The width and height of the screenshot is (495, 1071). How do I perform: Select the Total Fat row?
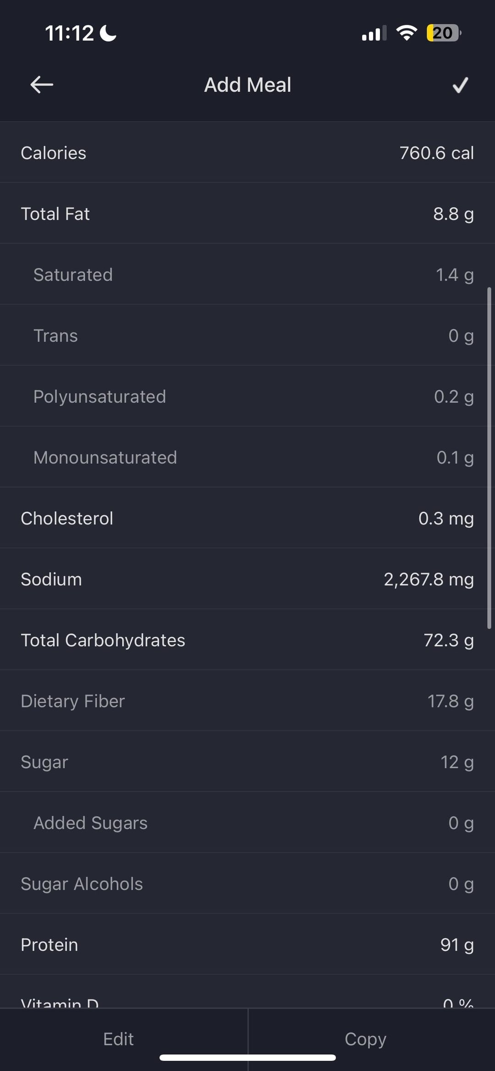(x=247, y=214)
